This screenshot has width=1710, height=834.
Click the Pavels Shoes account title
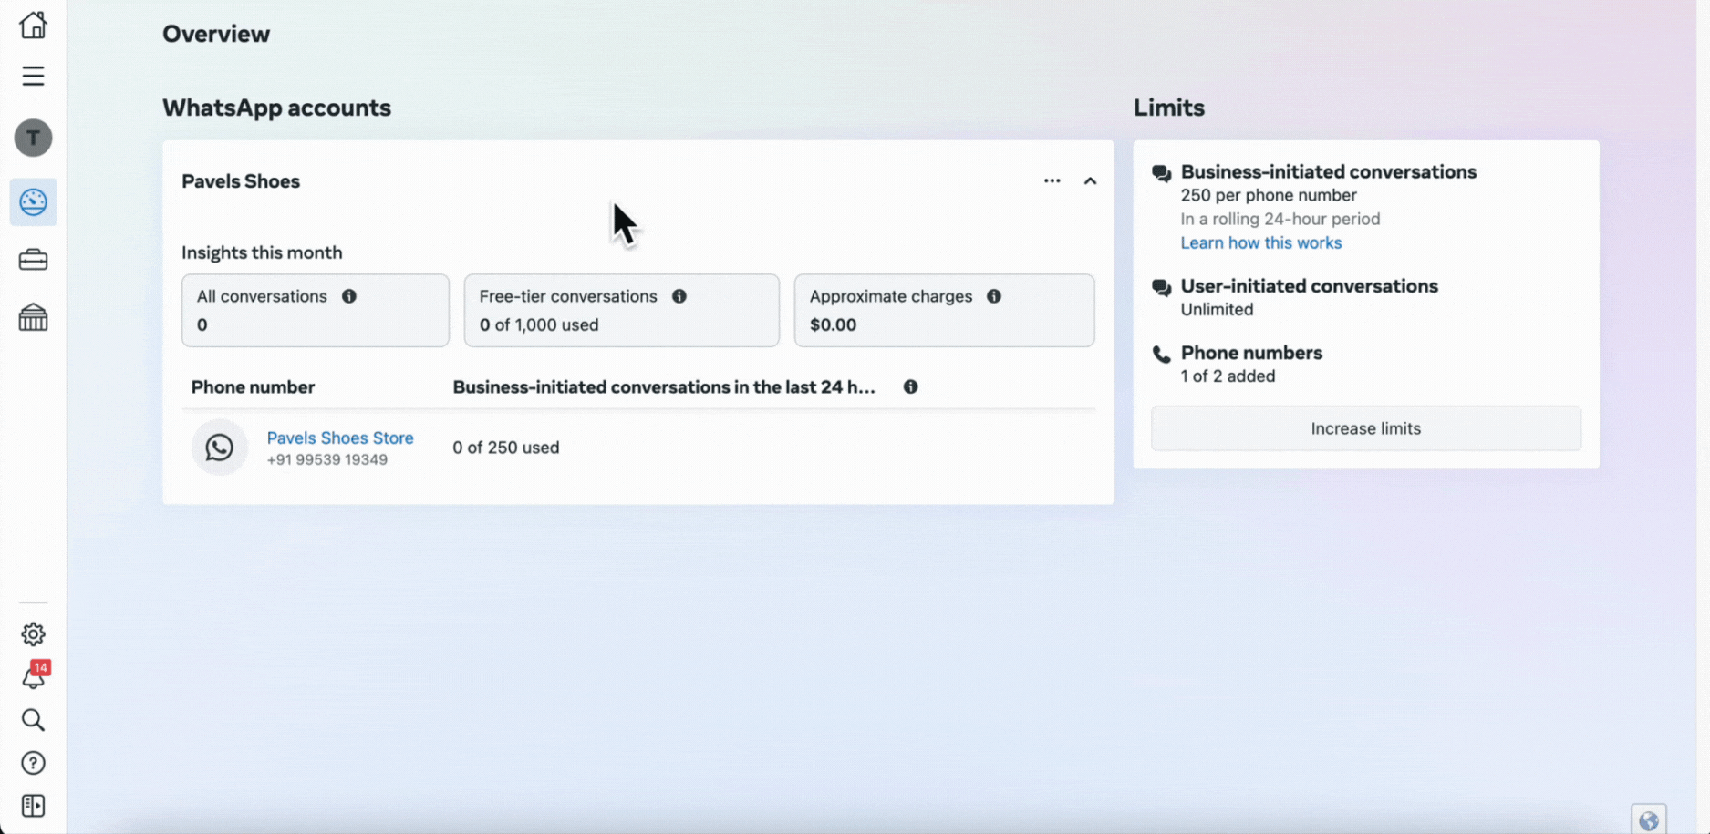click(x=241, y=181)
